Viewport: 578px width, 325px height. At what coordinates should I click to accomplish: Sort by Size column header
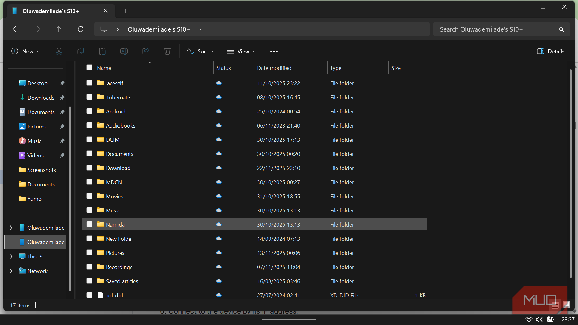(409, 68)
